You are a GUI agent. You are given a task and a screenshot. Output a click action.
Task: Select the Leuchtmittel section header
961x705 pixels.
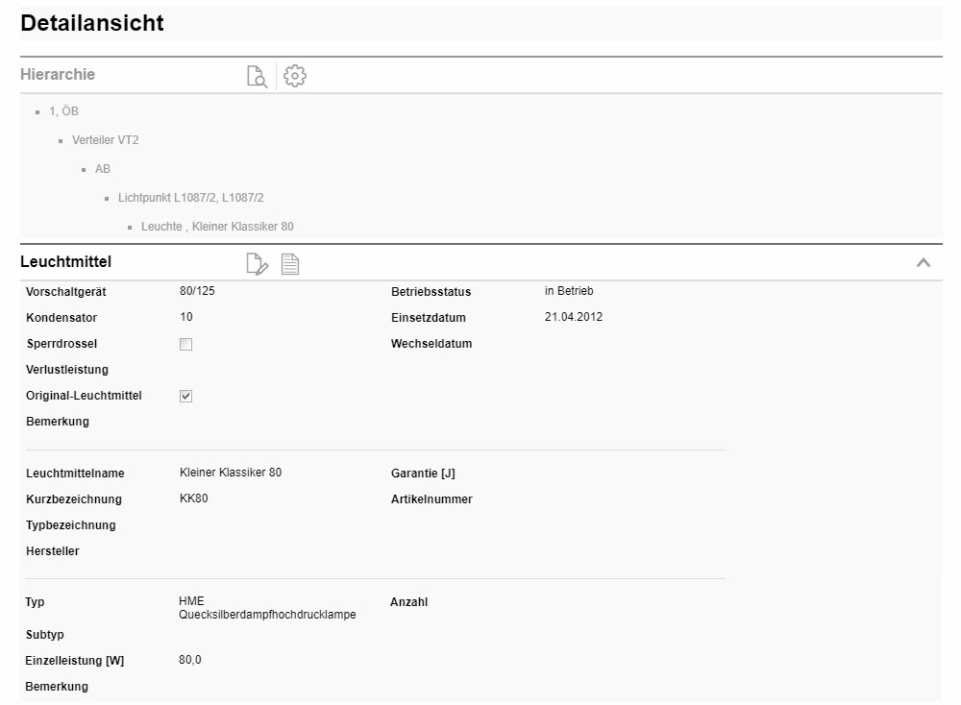(66, 261)
